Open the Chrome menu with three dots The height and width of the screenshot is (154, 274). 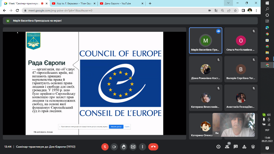256,10
